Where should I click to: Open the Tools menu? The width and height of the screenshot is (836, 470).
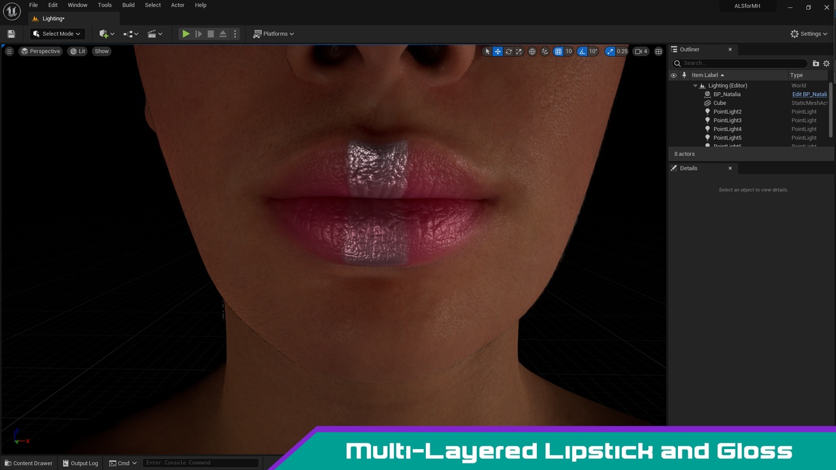pos(104,5)
